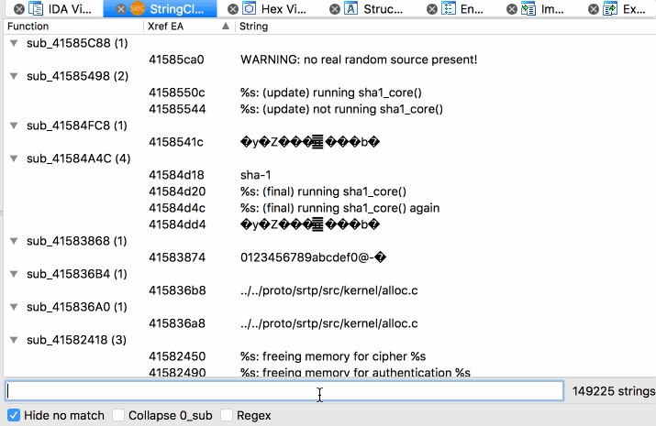Screen dimensions: 656x426
Task: Click the orange 'sec' StringCluster icon
Action: (138, 8)
